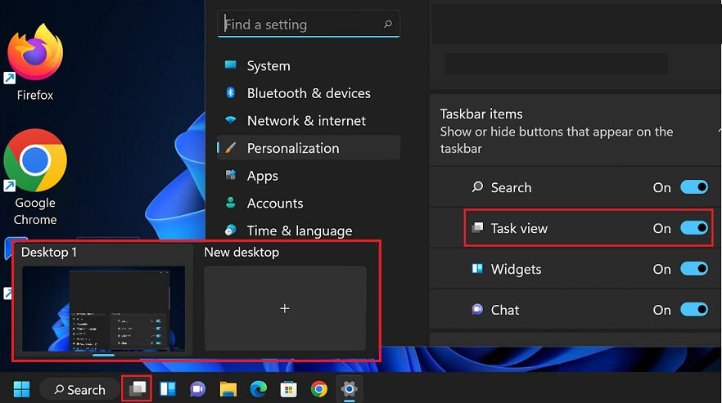Image resolution: width=722 pixels, height=403 pixels.
Task: Turn off the Search taskbar toggle
Action: (694, 187)
